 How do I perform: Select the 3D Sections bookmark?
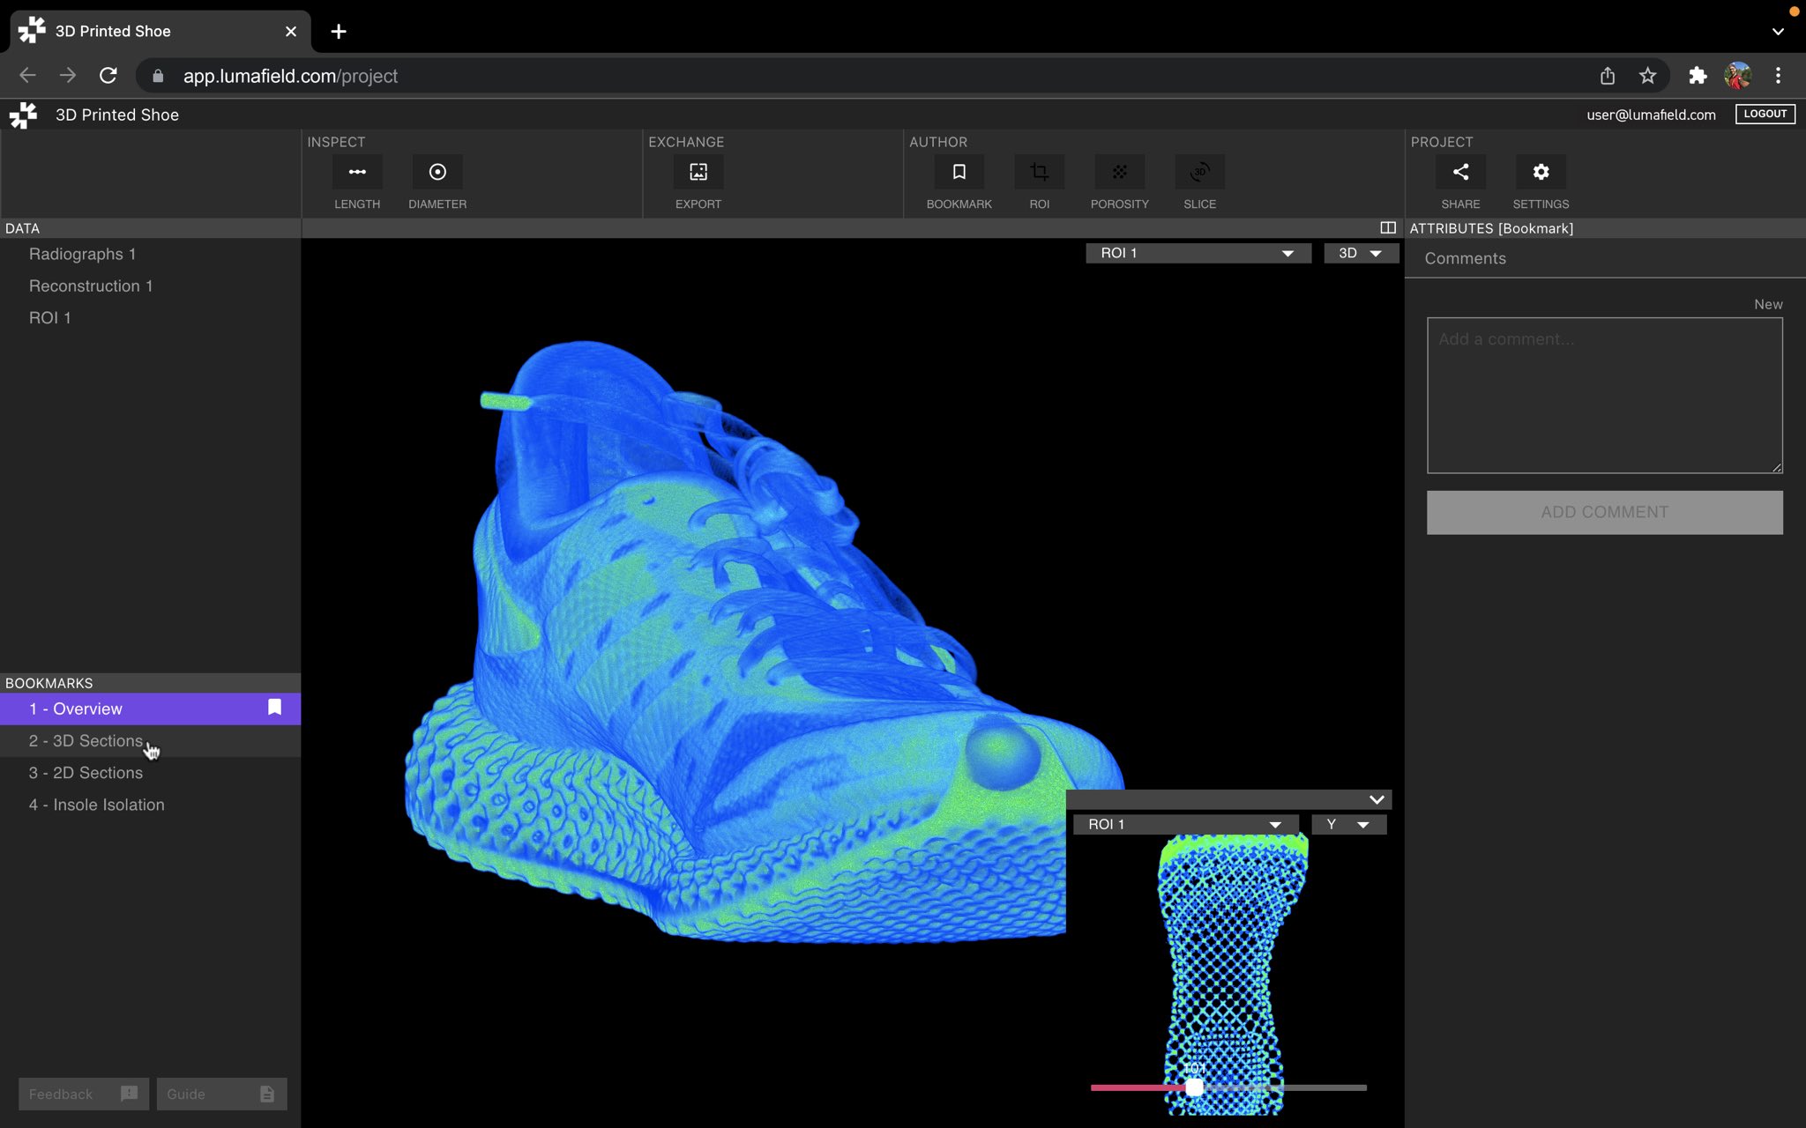(x=86, y=741)
